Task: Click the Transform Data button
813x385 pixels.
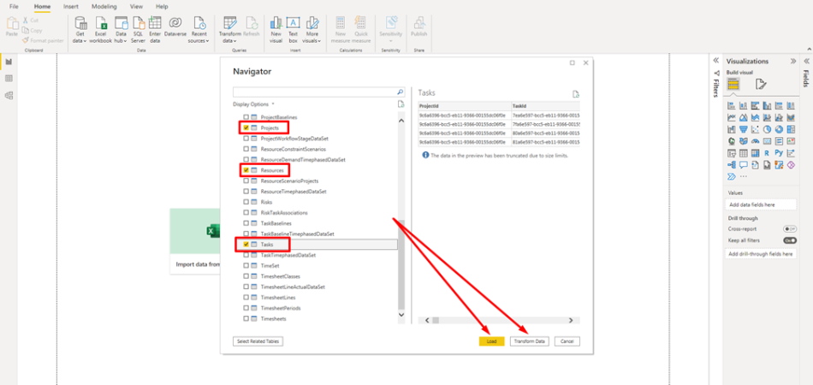Action: pyautogui.click(x=530, y=341)
